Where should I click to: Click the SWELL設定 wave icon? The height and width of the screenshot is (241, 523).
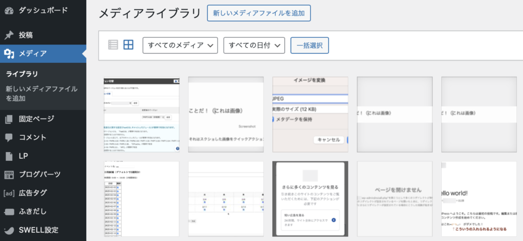9,230
